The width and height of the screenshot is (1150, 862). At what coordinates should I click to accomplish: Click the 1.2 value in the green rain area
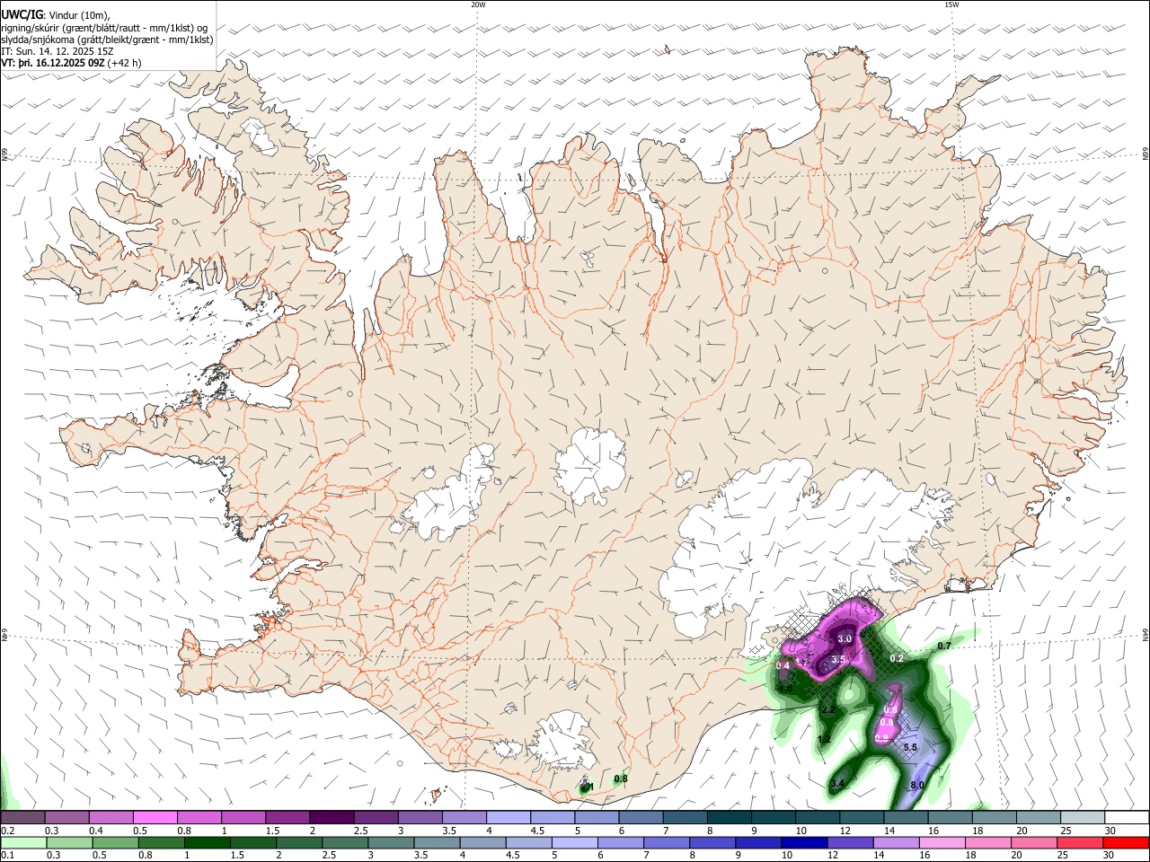coord(824,740)
